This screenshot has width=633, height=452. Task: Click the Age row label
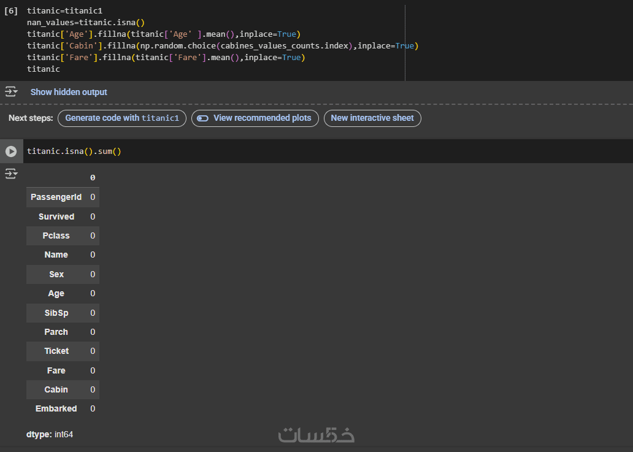(56, 293)
